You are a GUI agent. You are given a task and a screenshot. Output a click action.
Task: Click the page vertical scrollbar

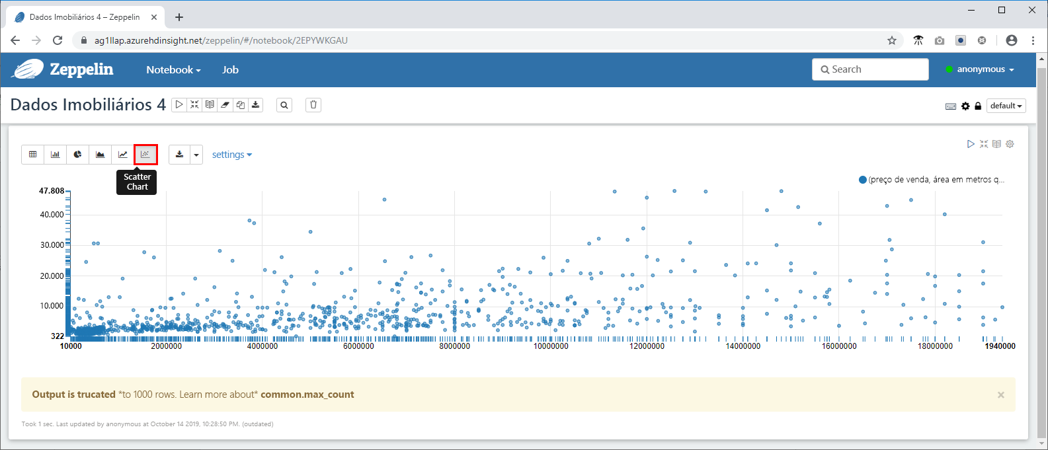(x=1041, y=251)
